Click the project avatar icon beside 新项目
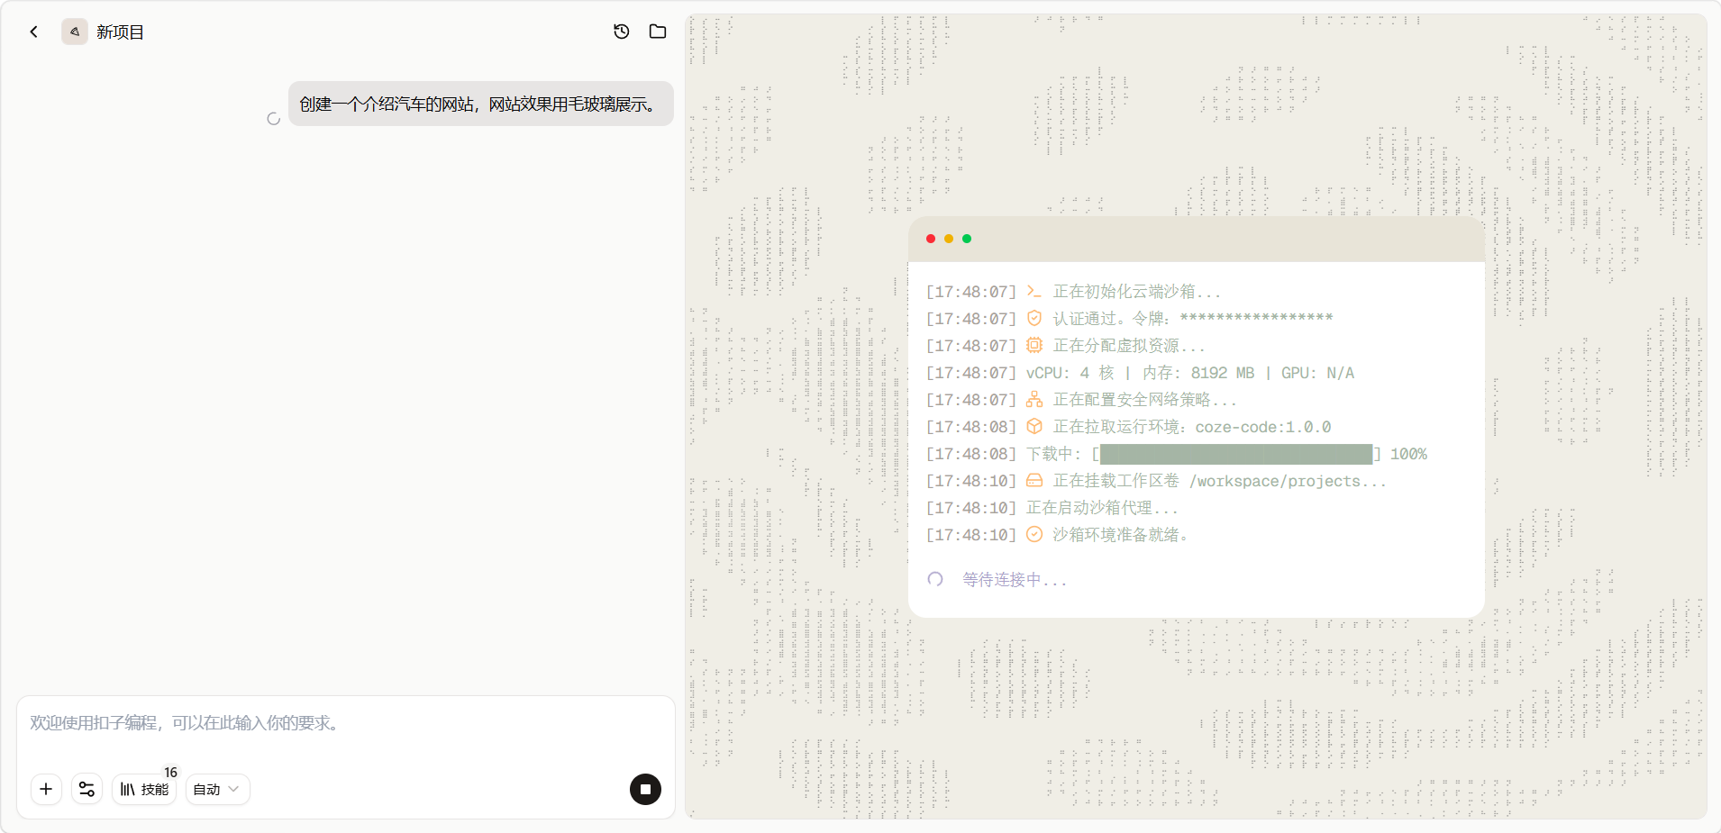The height and width of the screenshot is (833, 1721). 75,32
